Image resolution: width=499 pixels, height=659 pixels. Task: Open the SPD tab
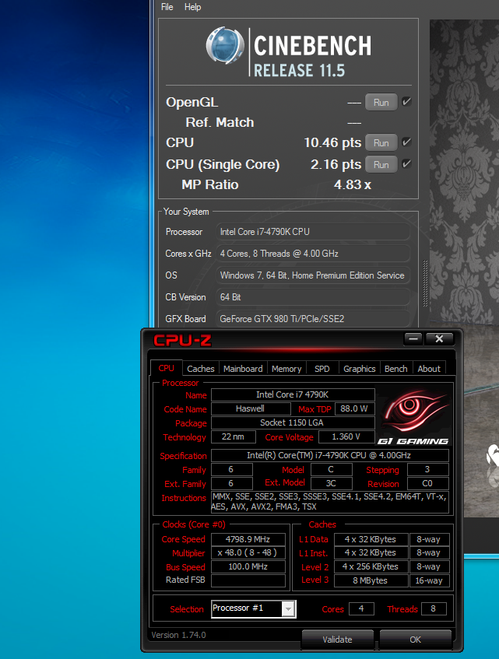point(322,369)
